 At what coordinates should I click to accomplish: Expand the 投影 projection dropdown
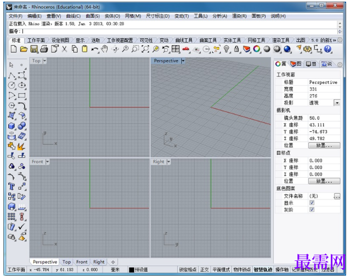click(337, 103)
